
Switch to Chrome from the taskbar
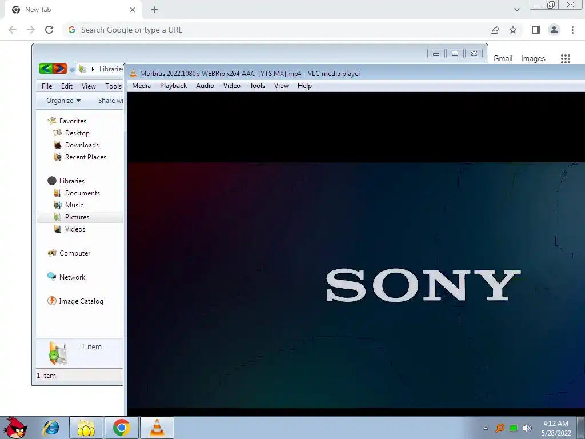click(121, 428)
